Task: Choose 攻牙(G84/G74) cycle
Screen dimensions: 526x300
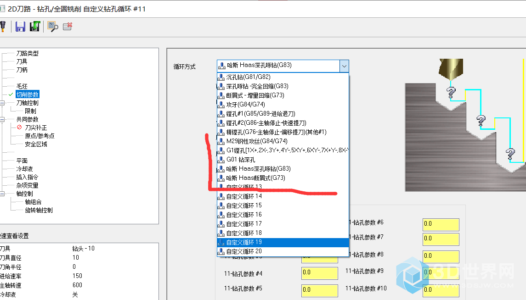Action: click(x=283, y=105)
